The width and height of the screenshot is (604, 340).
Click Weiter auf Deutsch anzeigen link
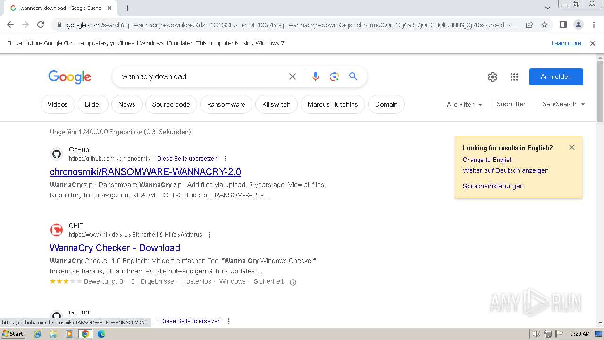coord(506,170)
